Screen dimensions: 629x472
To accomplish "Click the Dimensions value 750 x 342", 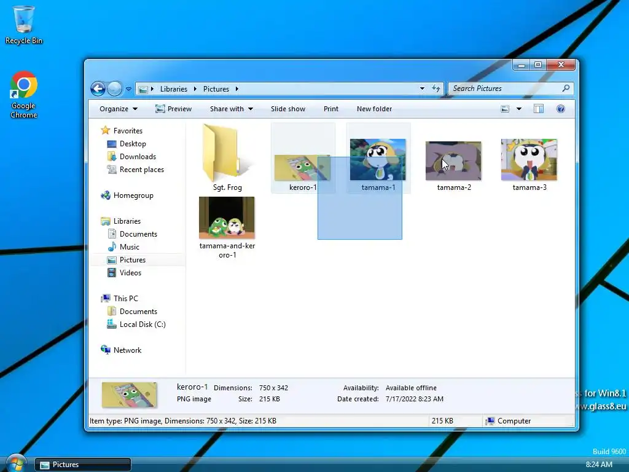I will (273, 388).
